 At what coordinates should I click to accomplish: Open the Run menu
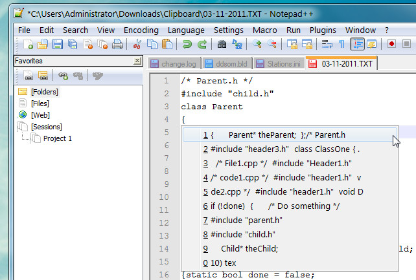pos(294,30)
